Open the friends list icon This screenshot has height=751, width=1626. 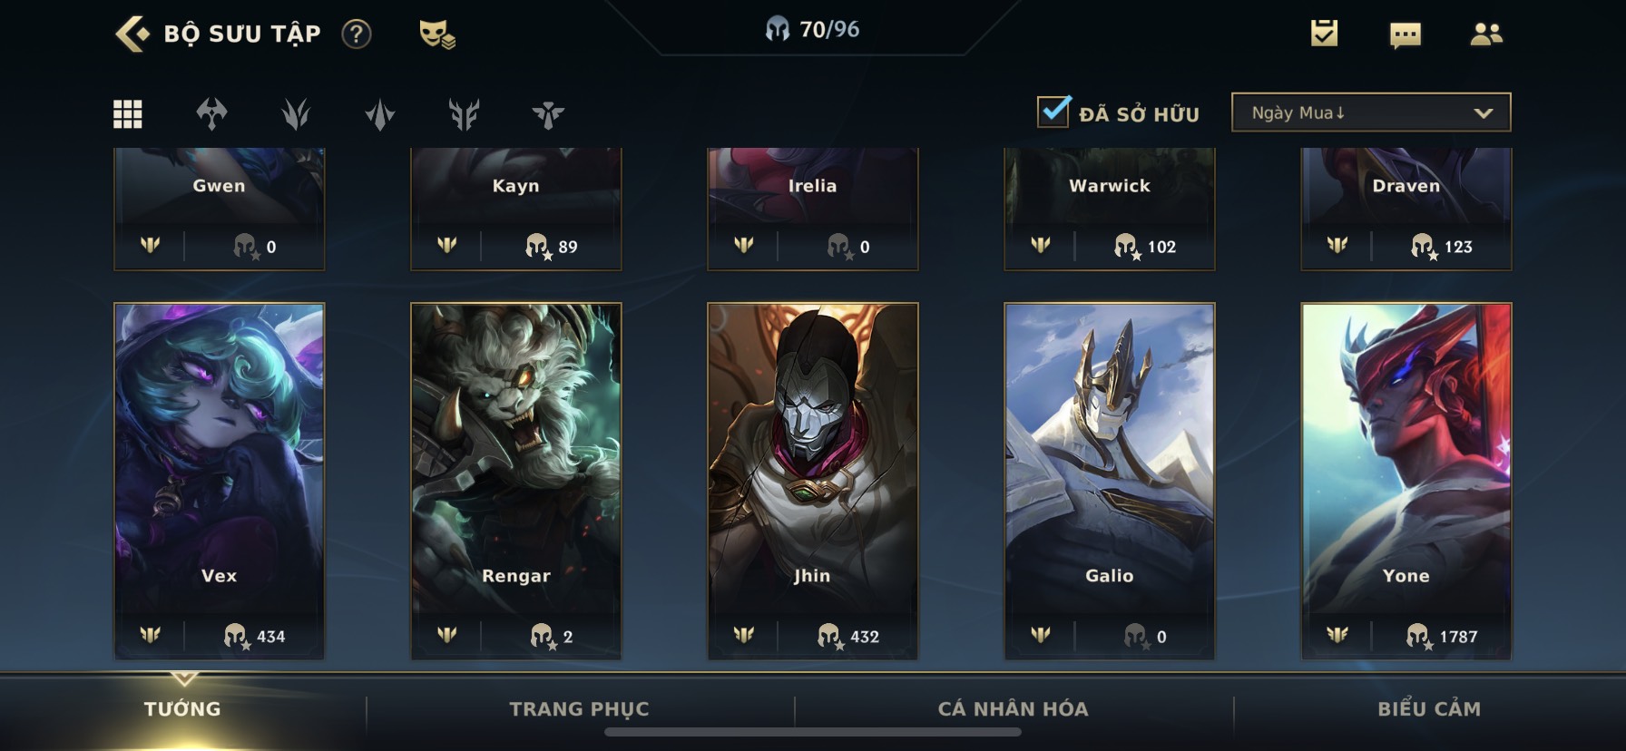point(1485,34)
